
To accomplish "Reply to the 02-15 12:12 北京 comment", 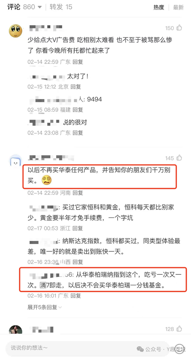I will pyautogui.click(x=76, y=87).
